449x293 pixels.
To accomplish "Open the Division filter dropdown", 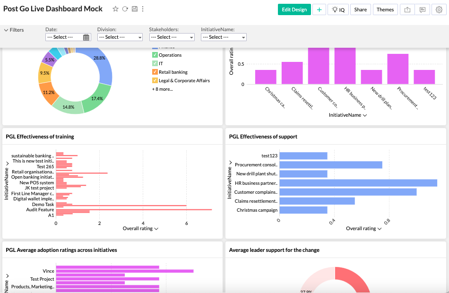I will 120,37.
